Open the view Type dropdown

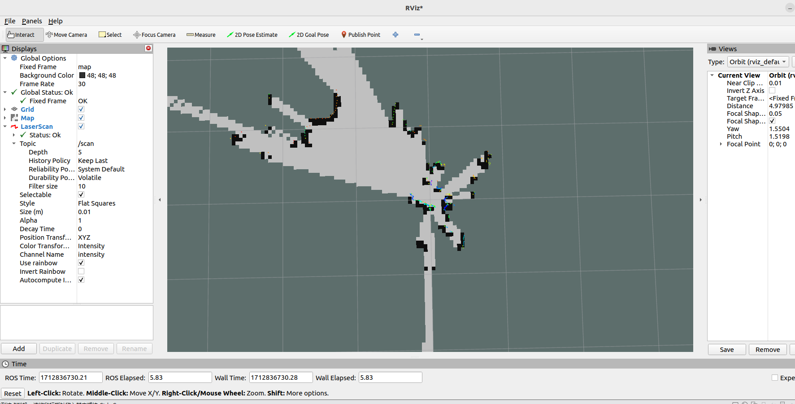click(x=758, y=62)
